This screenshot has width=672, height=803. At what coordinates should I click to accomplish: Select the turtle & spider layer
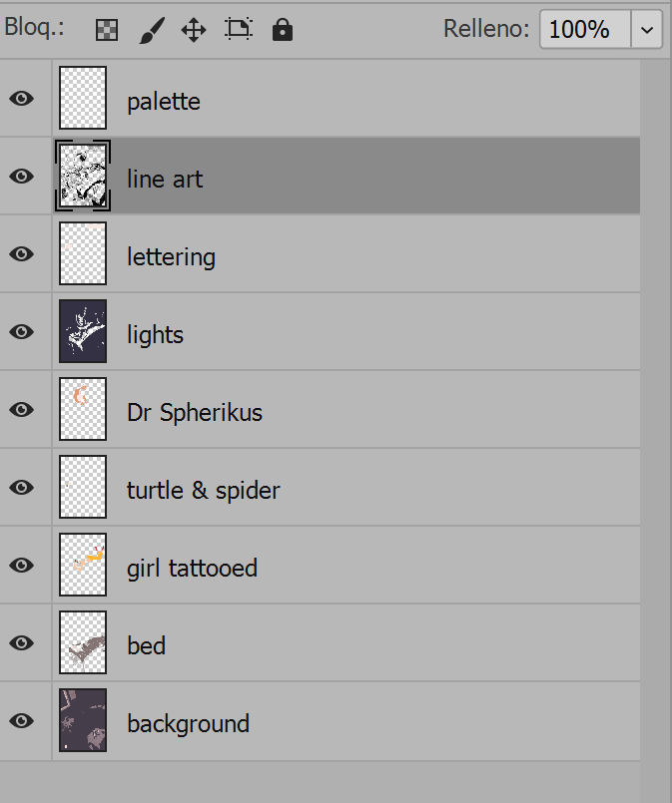(x=204, y=490)
